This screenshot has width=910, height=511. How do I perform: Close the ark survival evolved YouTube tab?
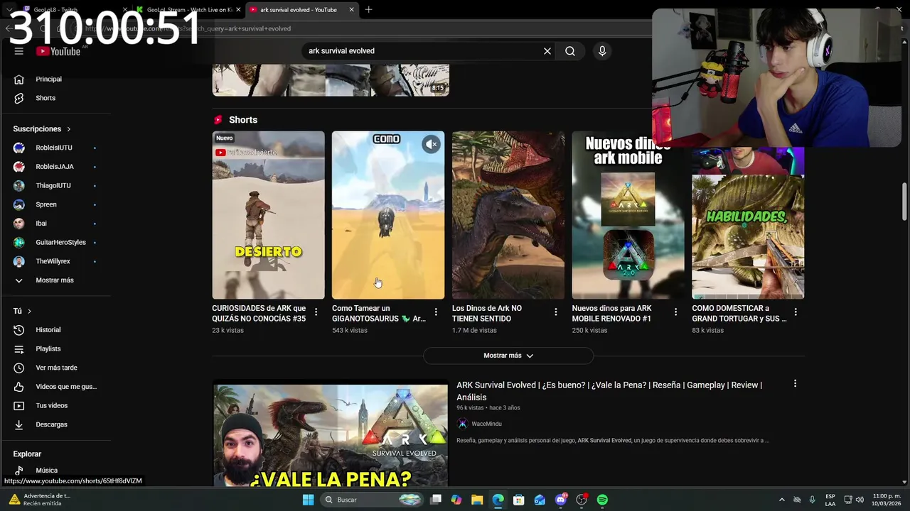click(351, 10)
